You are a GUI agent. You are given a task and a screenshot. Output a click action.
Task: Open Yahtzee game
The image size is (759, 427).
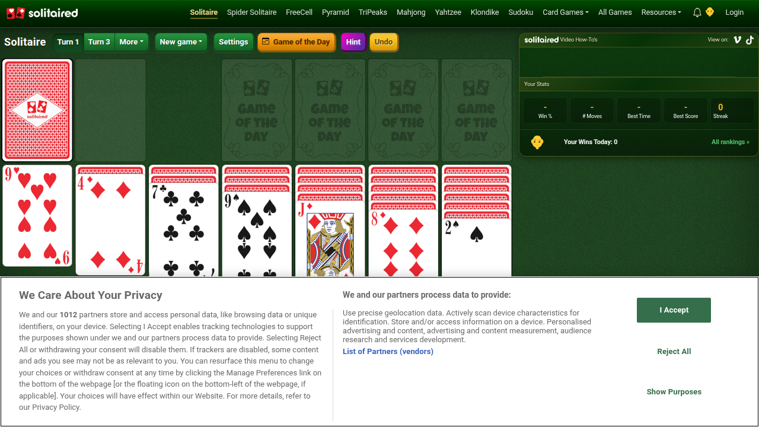pyautogui.click(x=448, y=12)
